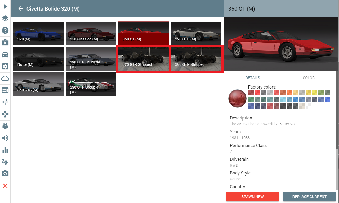Go back using the arrow beside Civetta Bolide
The width and height of the screenshot is (339, 203).
21,9
